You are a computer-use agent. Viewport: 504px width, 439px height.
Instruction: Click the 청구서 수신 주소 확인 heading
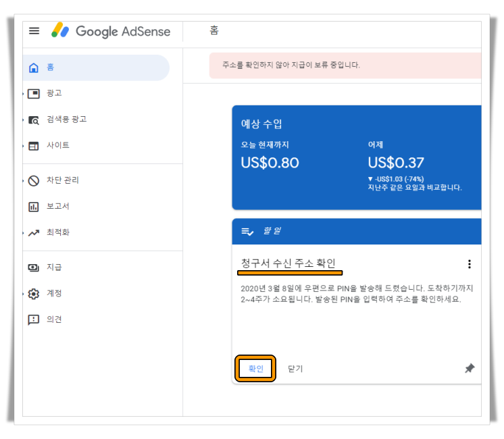click(x=288, y=263)
